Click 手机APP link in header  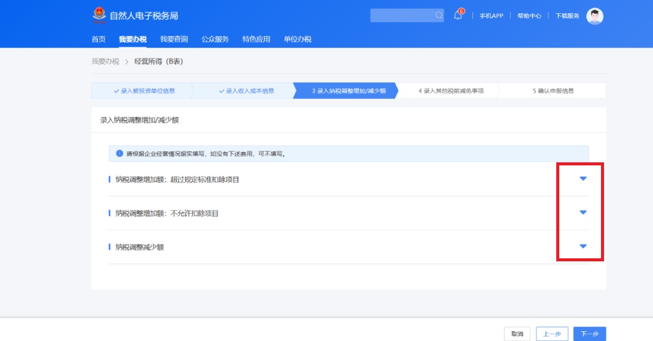492,16
